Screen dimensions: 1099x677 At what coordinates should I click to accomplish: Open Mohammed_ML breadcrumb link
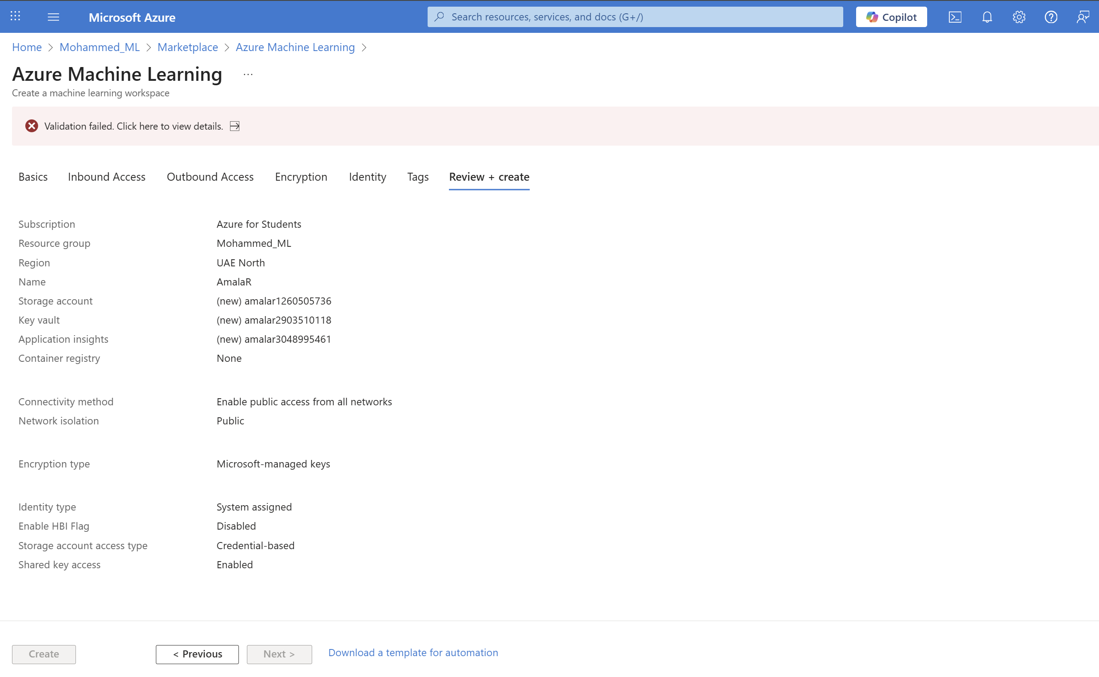[x=99, y=47]
